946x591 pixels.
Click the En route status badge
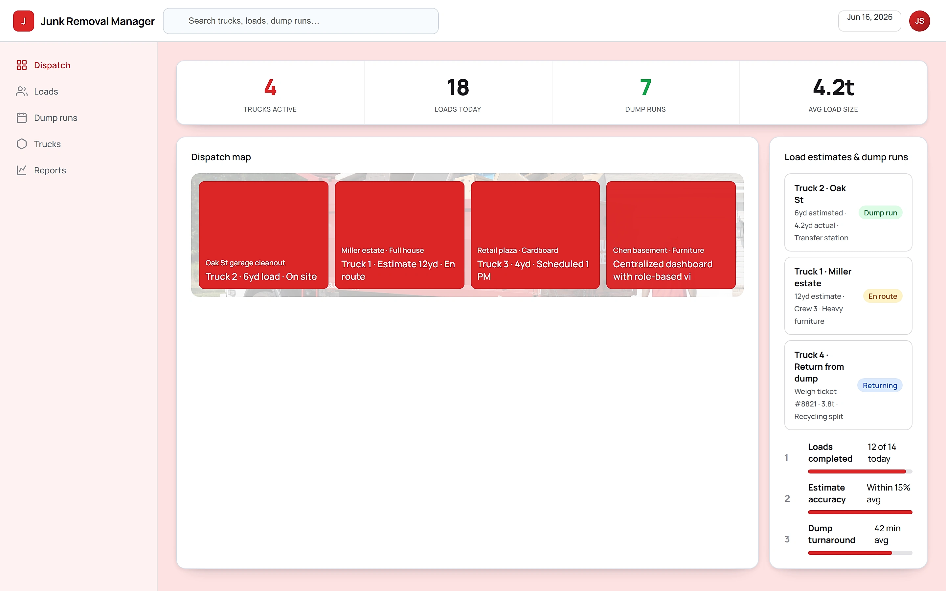click(x=883, y=296)
